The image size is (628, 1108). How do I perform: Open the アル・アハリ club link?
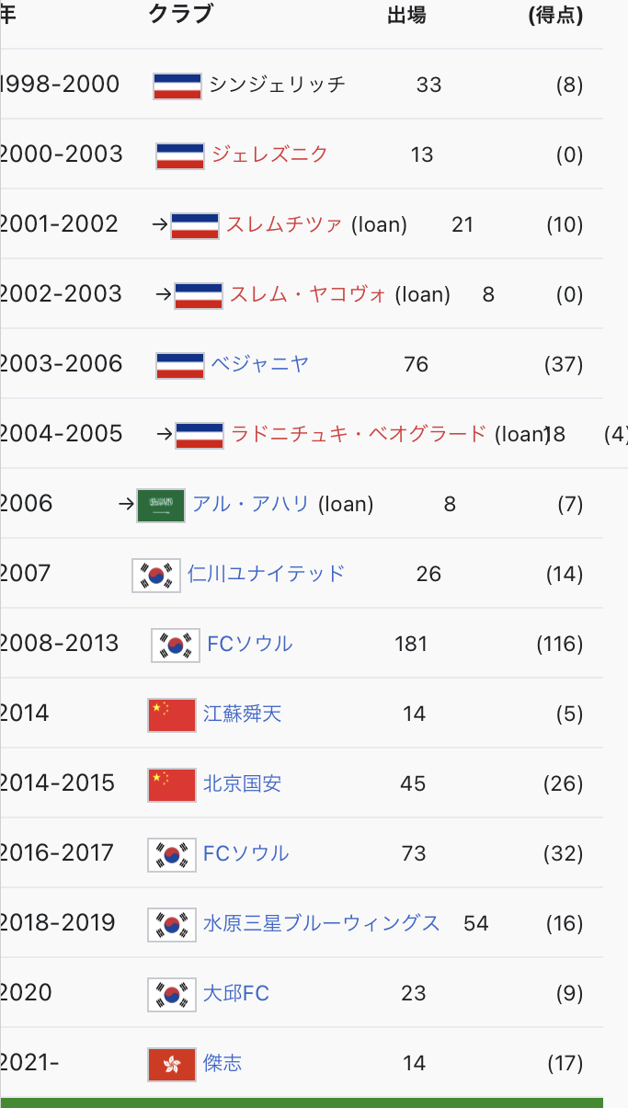[x=251, y=504]
